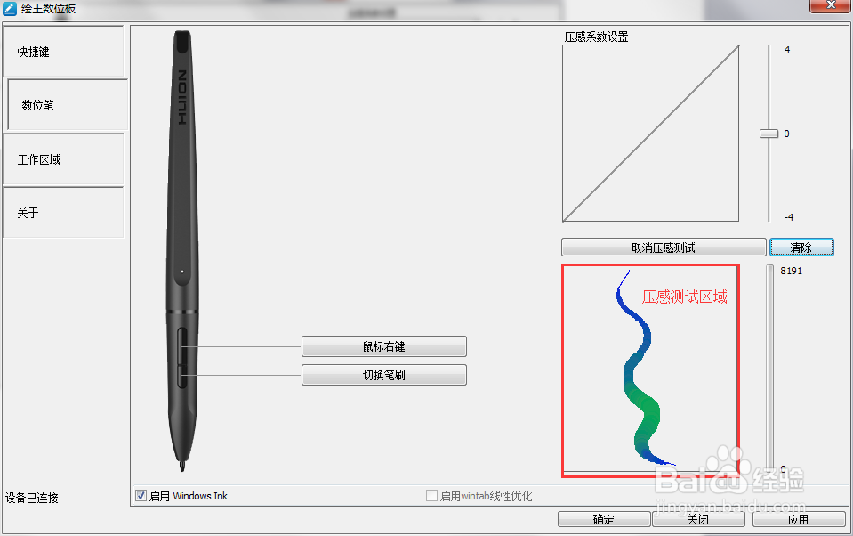Clear the pressure test area with 清除
Image resolution: width=853 pixels, height=536 pixels.
(x=801, y=248)
